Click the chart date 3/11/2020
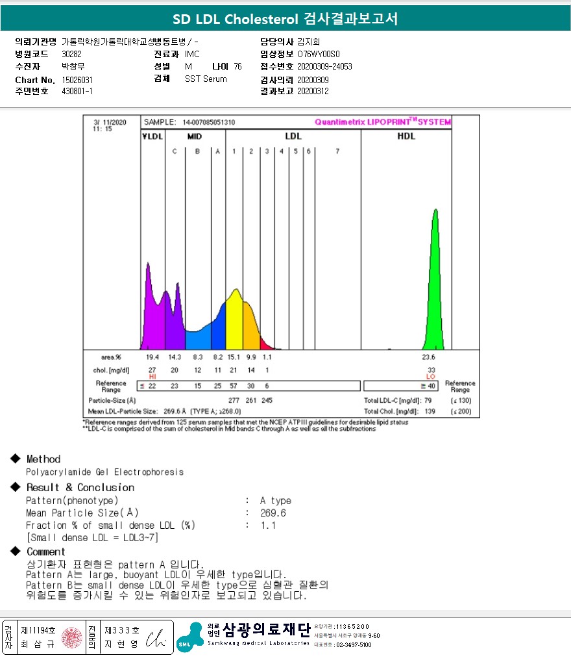This screenshot has height=662, width=571. tap(110, 122)
